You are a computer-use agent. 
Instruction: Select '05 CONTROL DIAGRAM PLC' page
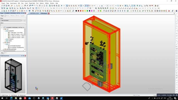click(17, 47)
